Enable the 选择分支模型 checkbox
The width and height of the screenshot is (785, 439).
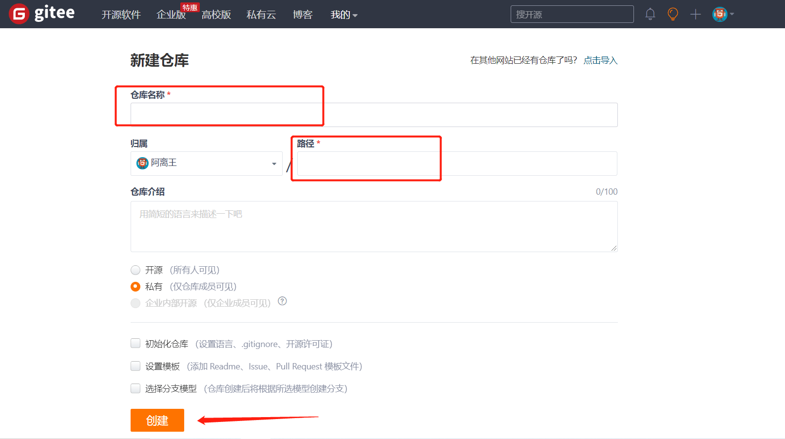pyautogui.click(x=135, y=388)
